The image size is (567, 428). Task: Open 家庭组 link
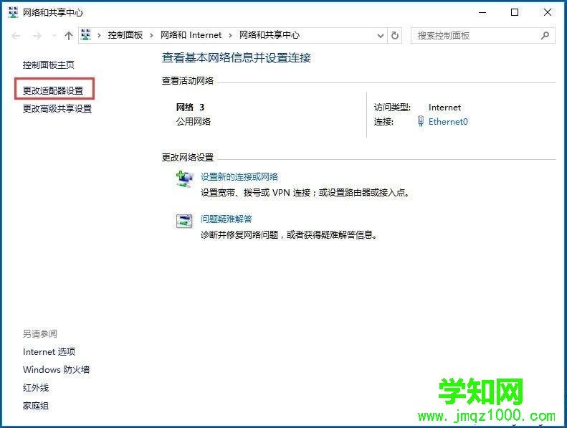coord(35,406)
